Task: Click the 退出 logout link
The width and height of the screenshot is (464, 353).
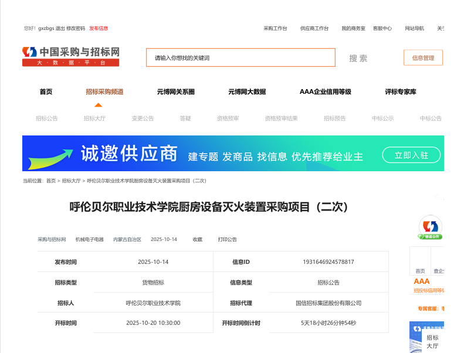Action: (60, 28)
